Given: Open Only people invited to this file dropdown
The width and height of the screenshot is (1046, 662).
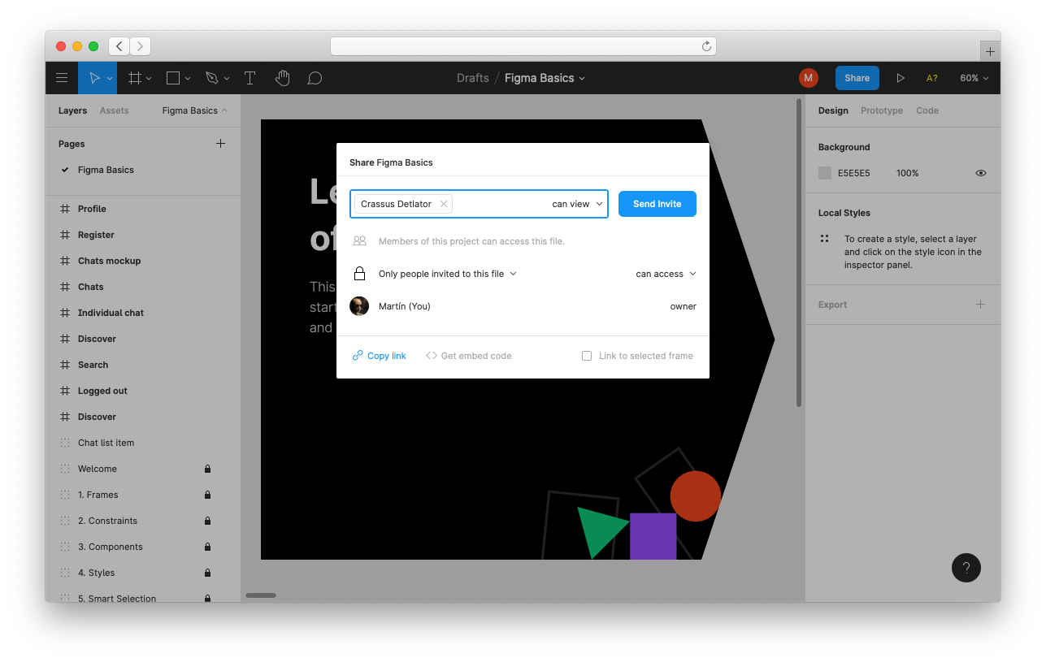Looking at the screenshot, I should pyautogui.click(x=447, y=274).
